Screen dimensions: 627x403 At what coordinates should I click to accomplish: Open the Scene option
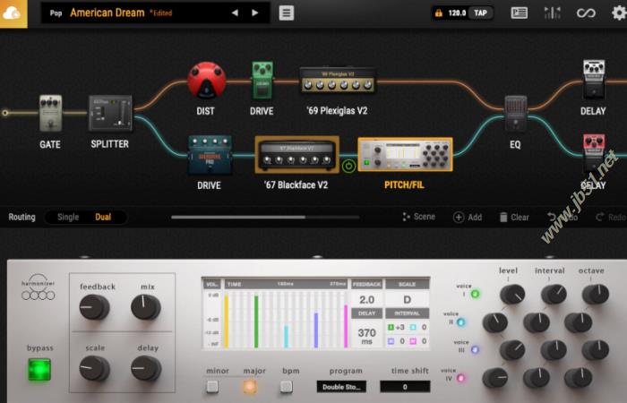click(x=418, y=217)
